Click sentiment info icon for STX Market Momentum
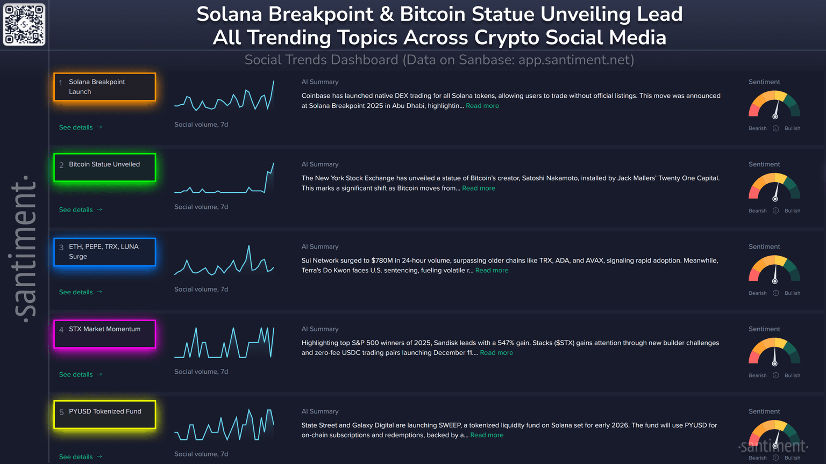Image resolution: width=826 pixels, height=464 pixels. click(775, 375)
